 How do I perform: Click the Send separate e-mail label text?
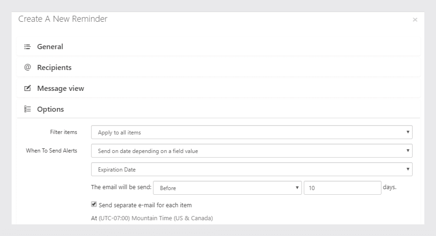(145, 205)
